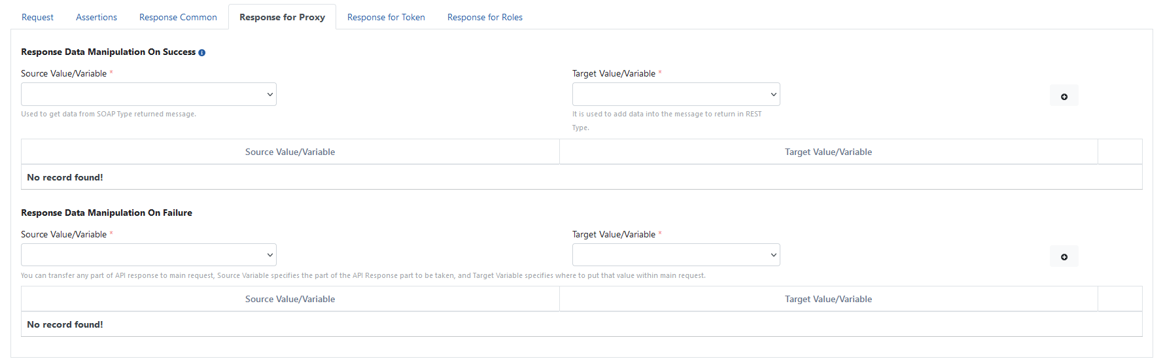
Task: Click 'No record found!' row in On Failure table
Action: click(65, 324)
